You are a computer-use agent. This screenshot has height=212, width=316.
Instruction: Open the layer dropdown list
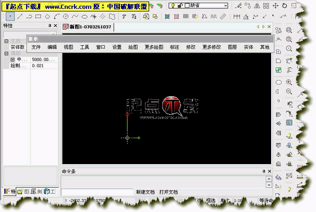225,6
